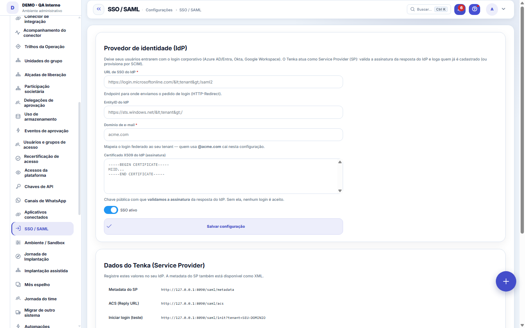Click the main page vertical scrollbar
The image size is (525, 328).
[522, 120]
